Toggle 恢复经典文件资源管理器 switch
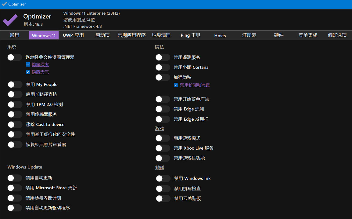 click(15, 57)
